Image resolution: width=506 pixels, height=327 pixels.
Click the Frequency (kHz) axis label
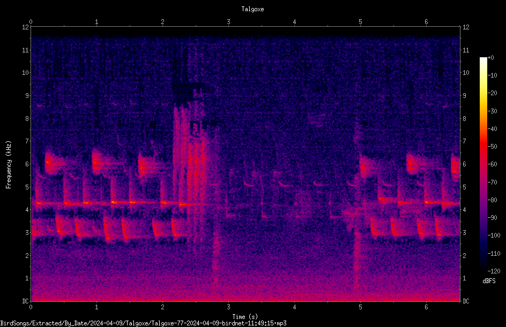click(9, 165)
